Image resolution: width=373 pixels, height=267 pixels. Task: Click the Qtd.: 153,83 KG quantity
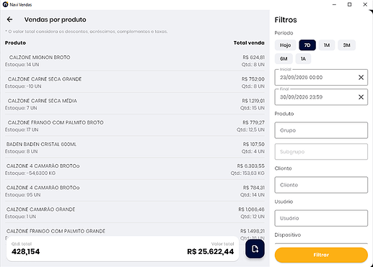click(x=247, y=173)
